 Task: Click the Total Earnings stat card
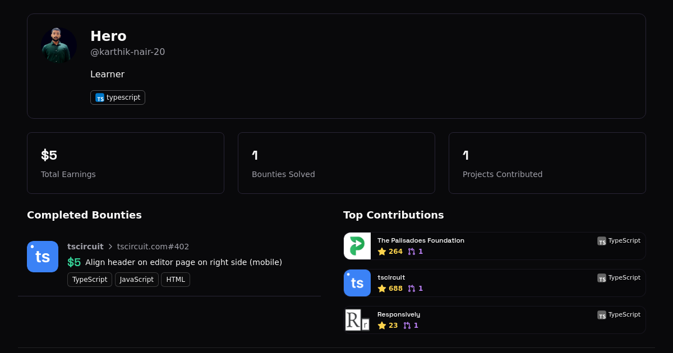[x=126, y=163]
